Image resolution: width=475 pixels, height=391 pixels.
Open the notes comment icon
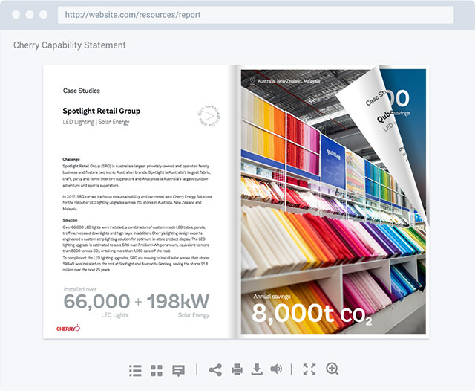pyautogui.click(x=178, y=369)
